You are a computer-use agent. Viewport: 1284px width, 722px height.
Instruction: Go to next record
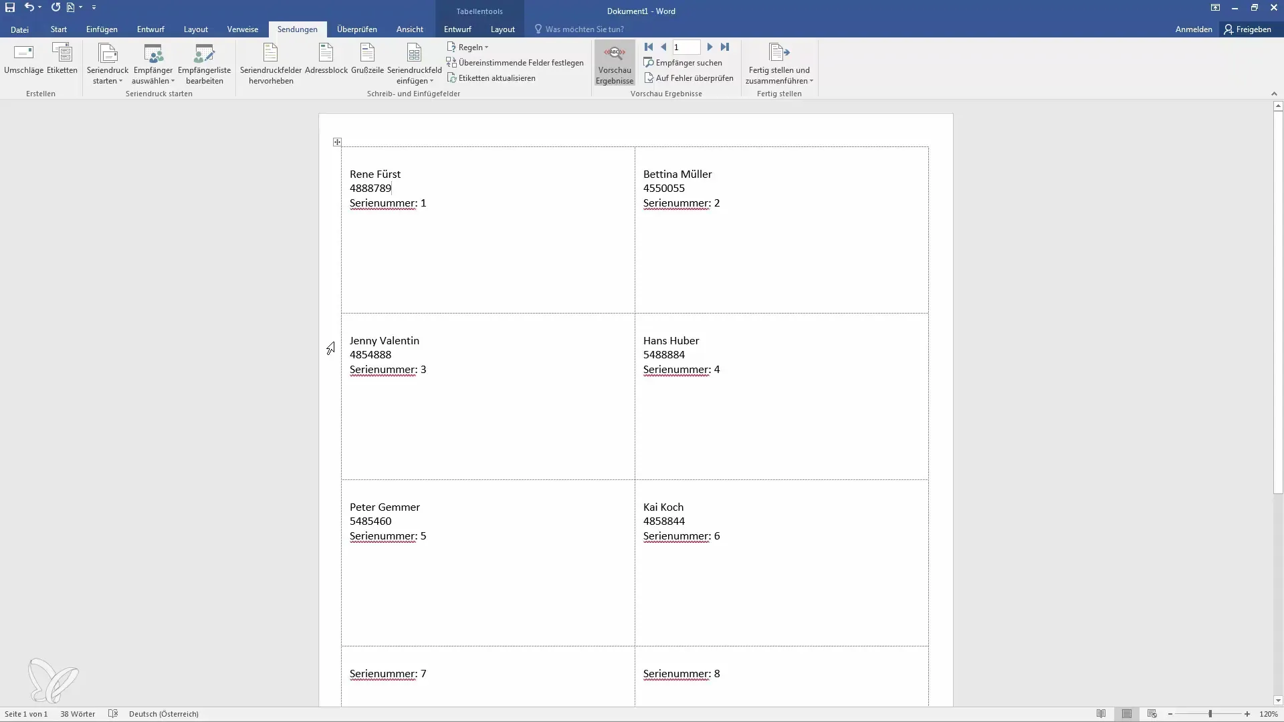[710, 47]
